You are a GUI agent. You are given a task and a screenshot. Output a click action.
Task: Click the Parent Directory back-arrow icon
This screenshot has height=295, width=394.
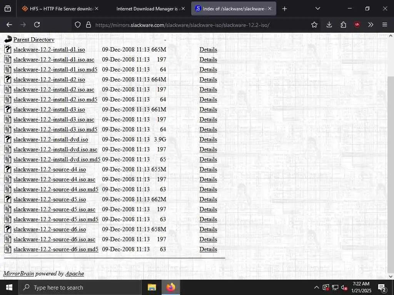(x=8, y=39)
